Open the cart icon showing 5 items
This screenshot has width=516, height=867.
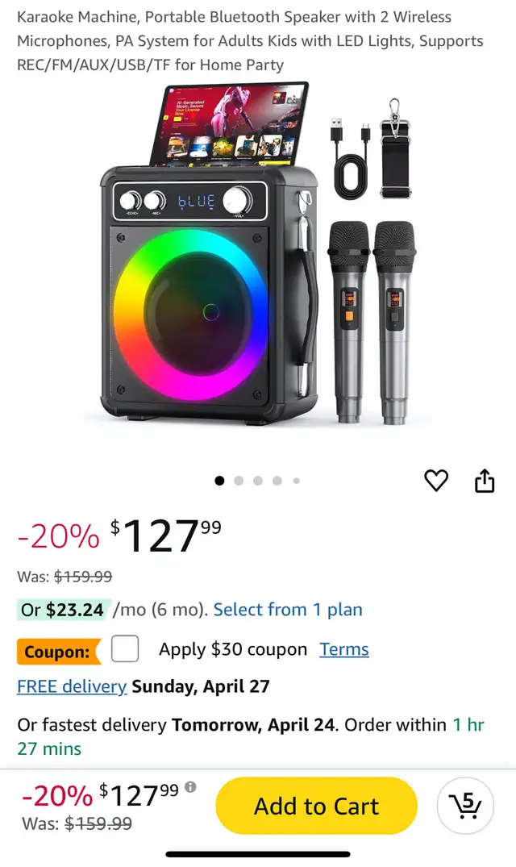pos(464,805)
